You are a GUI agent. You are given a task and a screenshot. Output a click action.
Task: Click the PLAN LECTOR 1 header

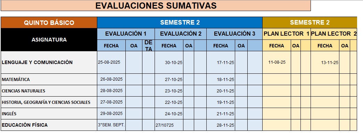[287, 34]
